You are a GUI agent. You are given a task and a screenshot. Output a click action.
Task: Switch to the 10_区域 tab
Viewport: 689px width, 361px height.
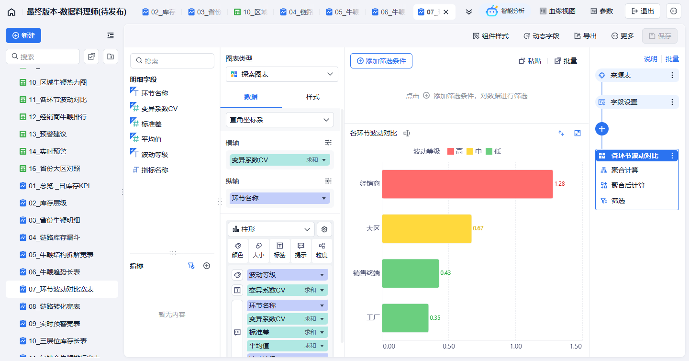(250, 12)
